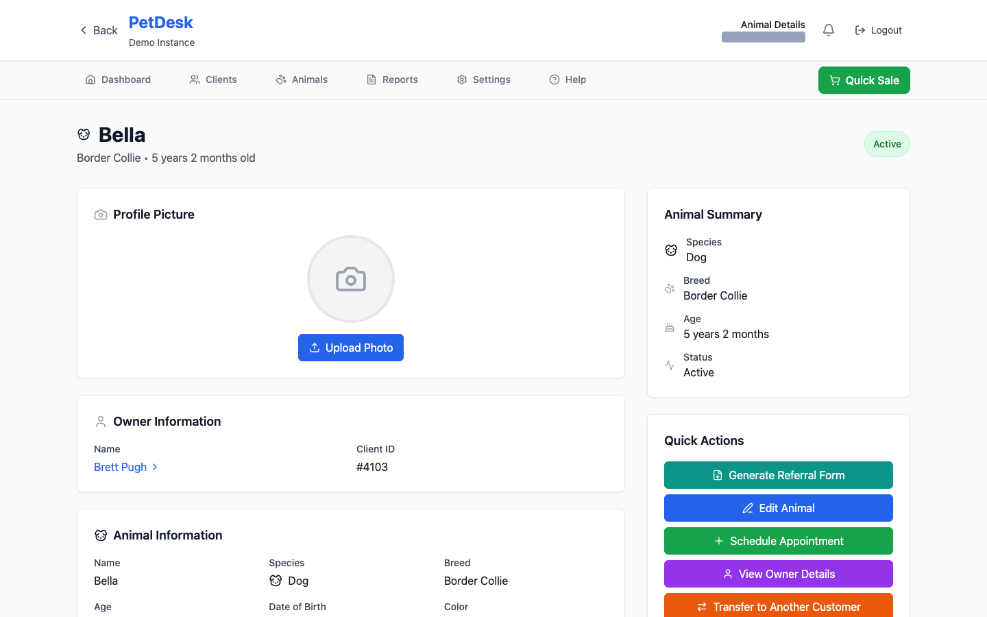Click '5 years 2 months' age value

[x=726, y=334]
